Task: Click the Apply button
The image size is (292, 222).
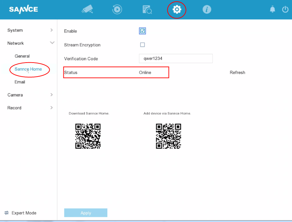Action: pyautogui.click(x=86, y=213)
